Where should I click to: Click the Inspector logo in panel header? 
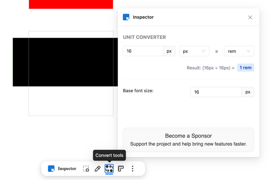click(x=126, y=17)
